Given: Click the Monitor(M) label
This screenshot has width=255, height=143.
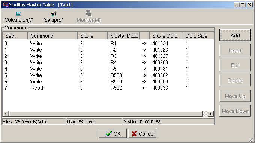Looking at the screenshot, I should pyautogui.click(x=88, y=20).
